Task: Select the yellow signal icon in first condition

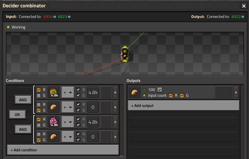Action: (54, 92)
